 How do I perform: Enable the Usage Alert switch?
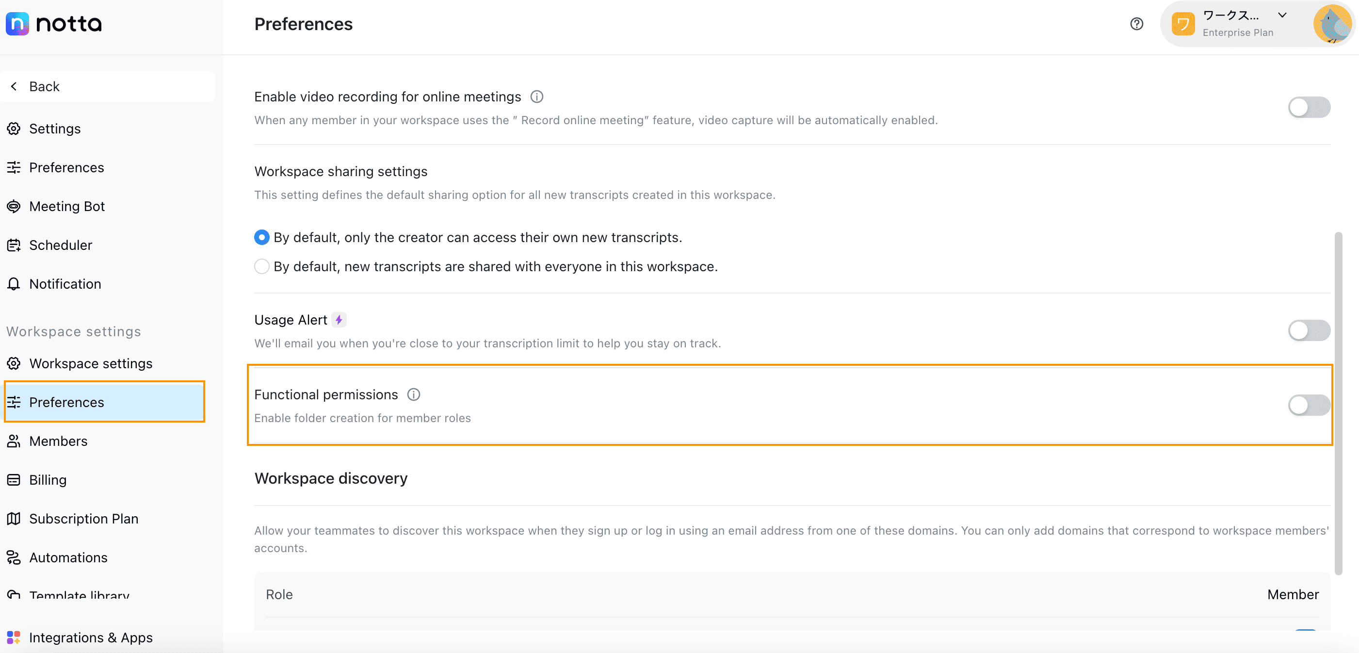point(1309,330)
